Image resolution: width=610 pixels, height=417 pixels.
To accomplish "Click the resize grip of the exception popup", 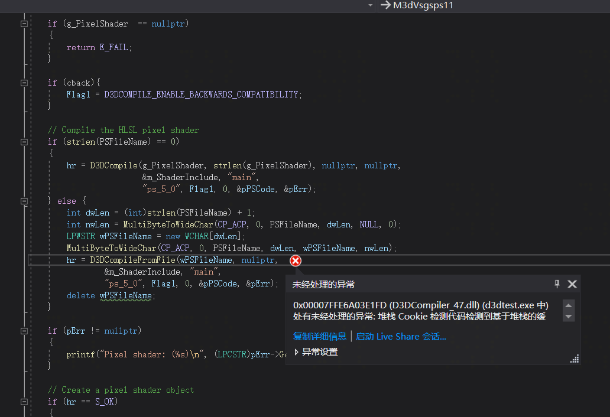I will click(573, 358).
